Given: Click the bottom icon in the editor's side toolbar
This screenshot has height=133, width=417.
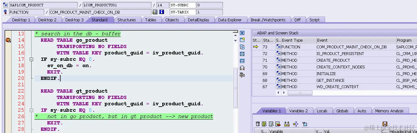Looking at the screenshot, I should (x=242, y=75).
